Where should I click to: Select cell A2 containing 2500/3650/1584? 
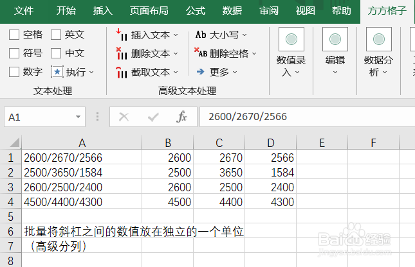coord(82,172)
